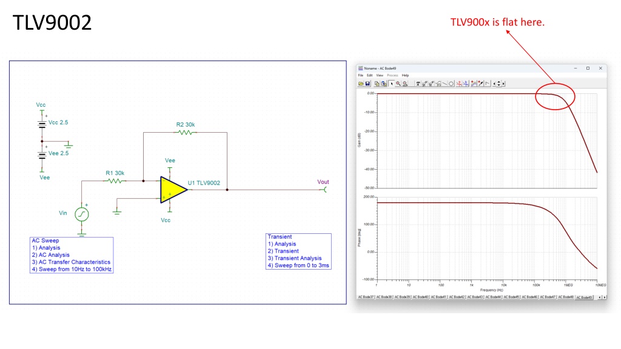621x349 pixels.
Task: Open the View menu
Action: click(379, 75)
